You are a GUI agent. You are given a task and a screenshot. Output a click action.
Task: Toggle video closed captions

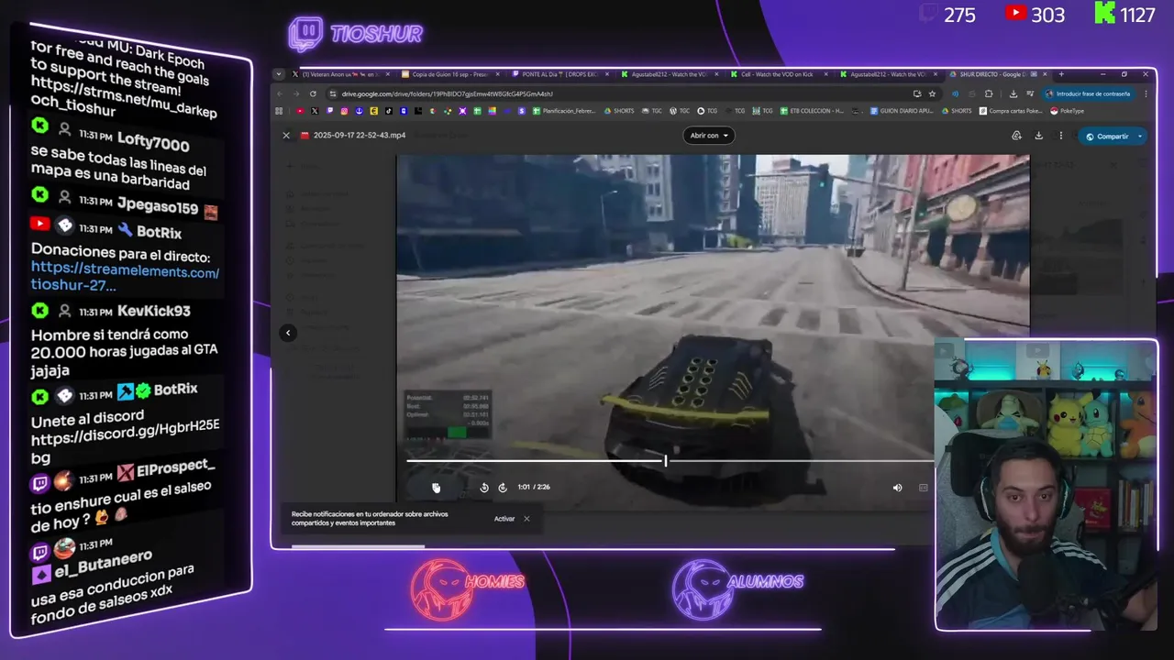923,488
